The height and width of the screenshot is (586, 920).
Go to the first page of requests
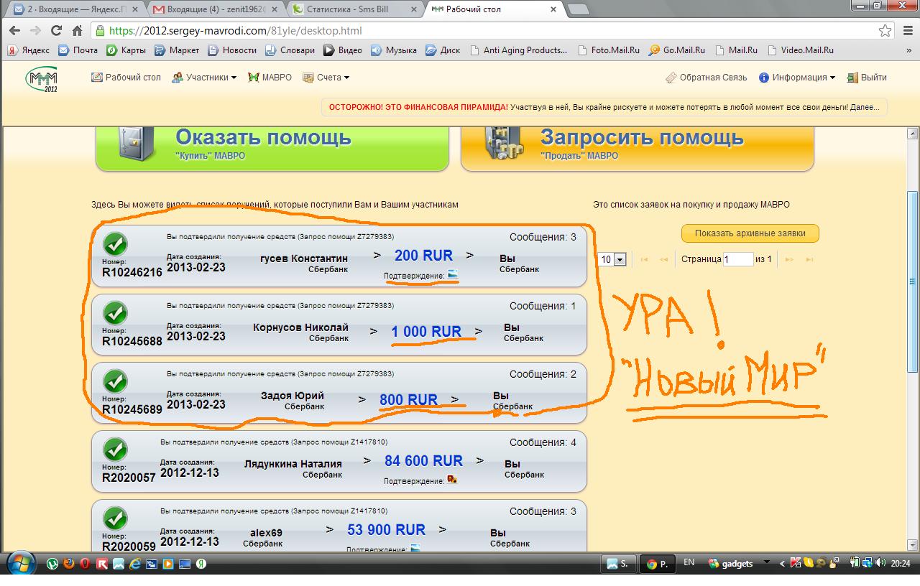644,259
